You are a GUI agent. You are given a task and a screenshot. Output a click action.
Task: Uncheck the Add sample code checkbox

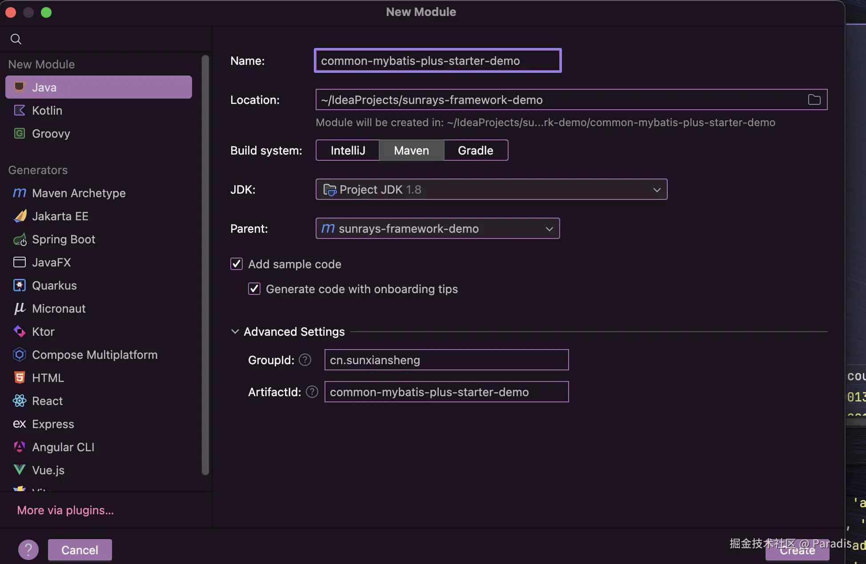click(x=236, y=264)
